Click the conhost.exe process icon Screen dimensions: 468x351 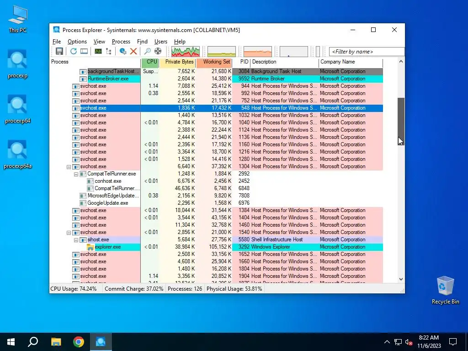coord(90,181)
